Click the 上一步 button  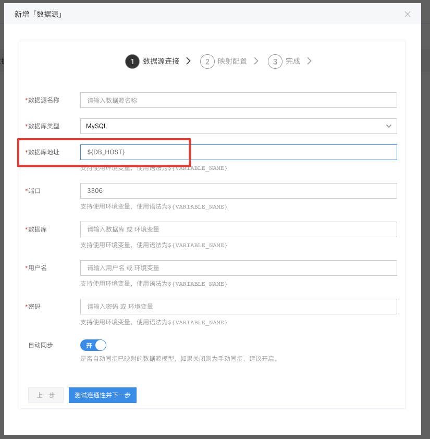46,395
